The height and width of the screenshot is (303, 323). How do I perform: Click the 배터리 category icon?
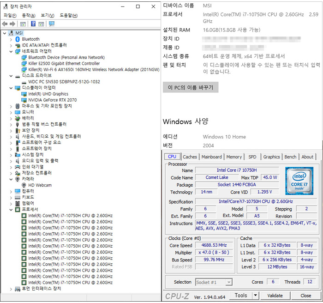click(x=18, y=118)
